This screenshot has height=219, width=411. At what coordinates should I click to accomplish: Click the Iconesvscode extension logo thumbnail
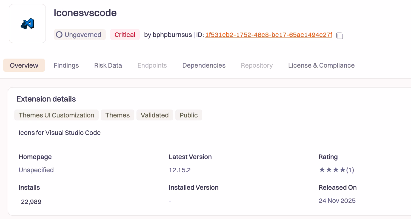(27, 24)
